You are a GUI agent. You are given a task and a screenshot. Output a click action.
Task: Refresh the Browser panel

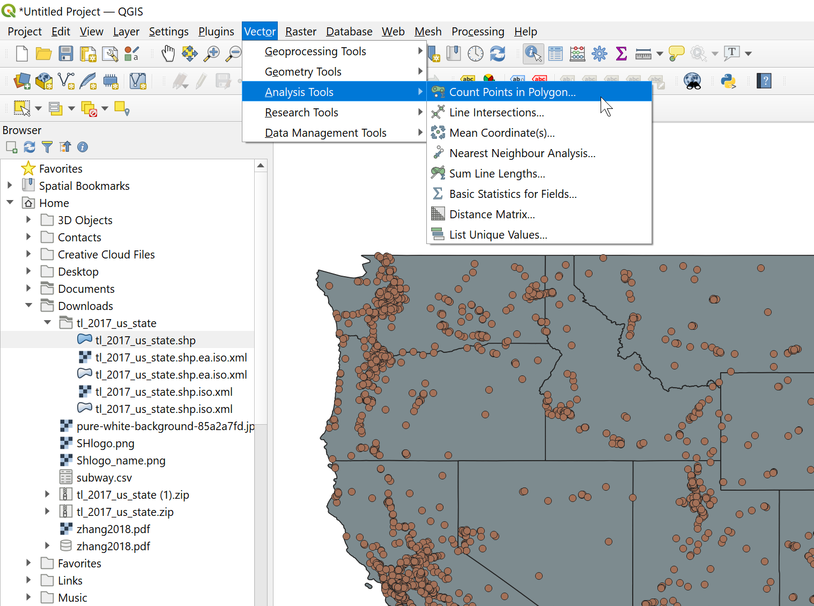29,147
